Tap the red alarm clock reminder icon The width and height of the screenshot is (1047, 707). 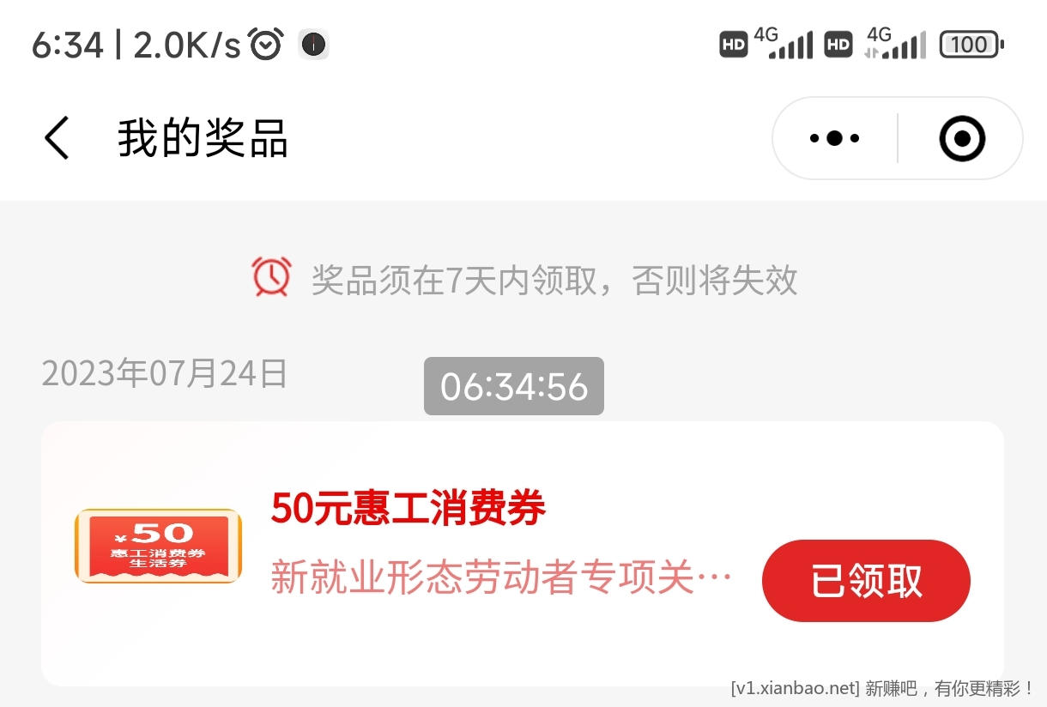pos(271,277)
